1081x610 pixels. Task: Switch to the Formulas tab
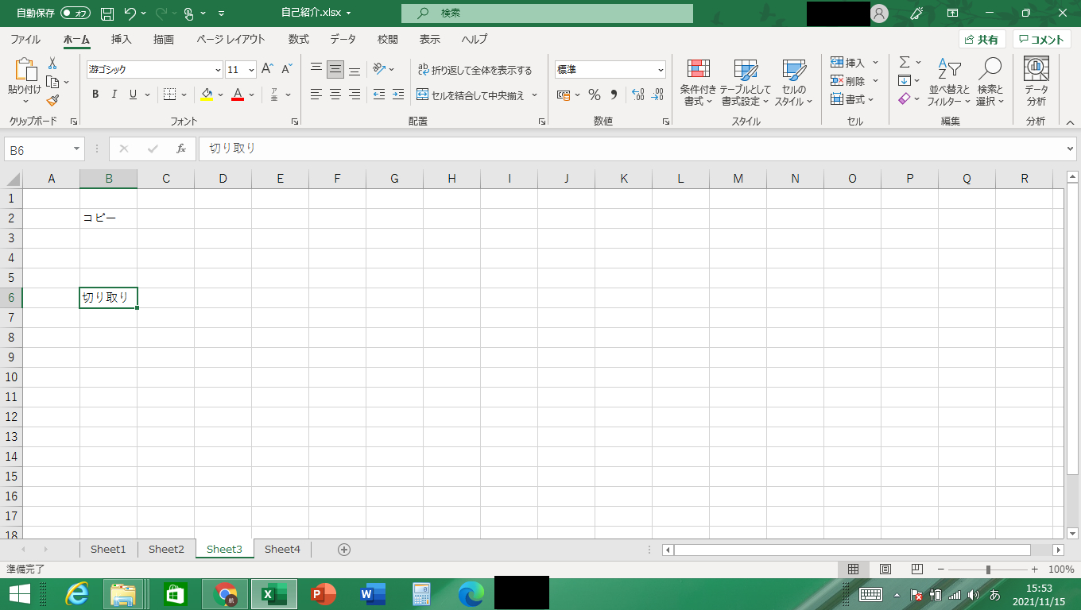click(x=299, y=39)
